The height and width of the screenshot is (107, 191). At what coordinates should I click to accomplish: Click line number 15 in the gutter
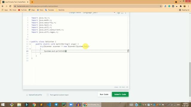pyautogui.click(x=27, y=51)
